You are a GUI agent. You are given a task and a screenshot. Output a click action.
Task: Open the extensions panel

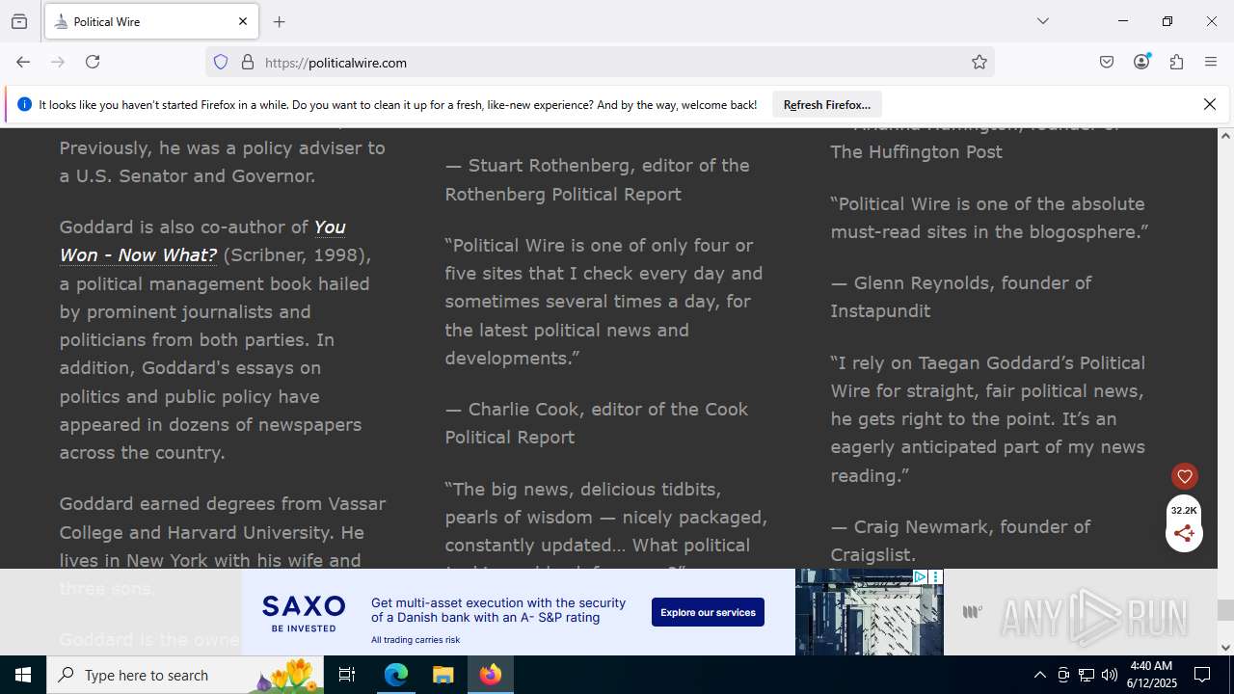click(1176, 62)
